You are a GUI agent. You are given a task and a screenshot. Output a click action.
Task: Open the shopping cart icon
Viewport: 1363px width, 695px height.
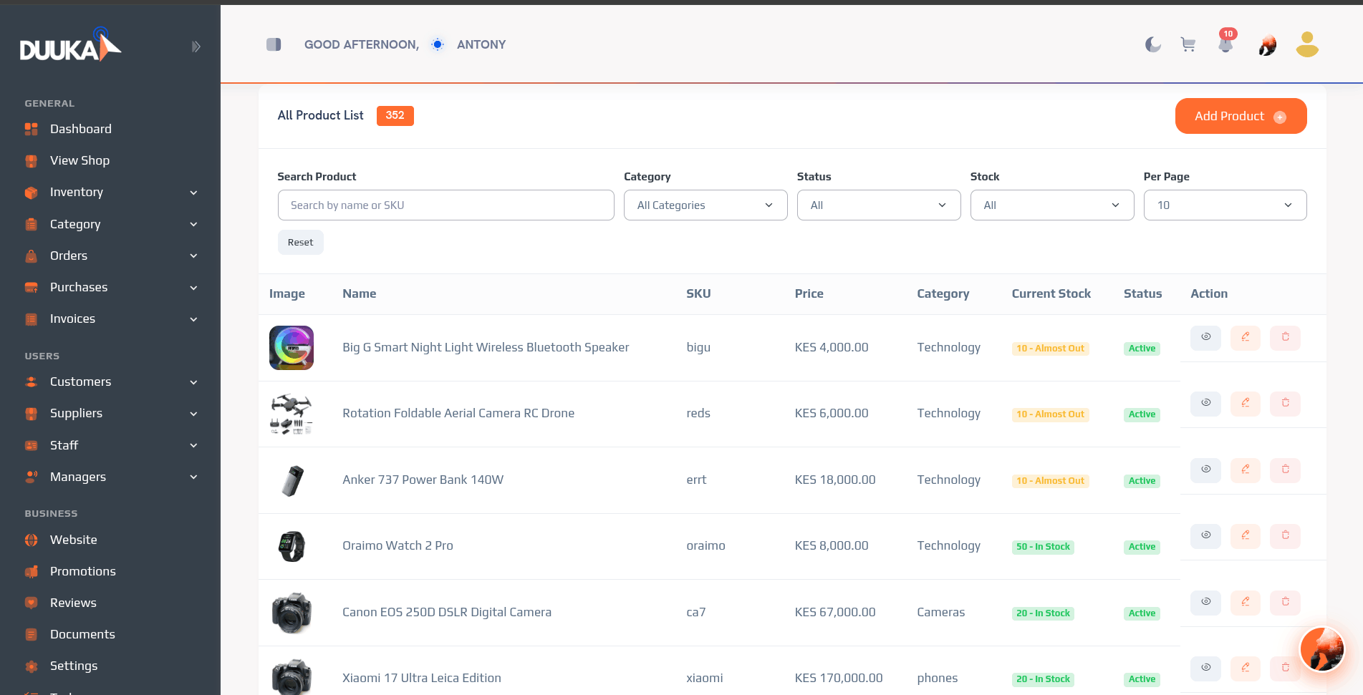(1188, 44)
